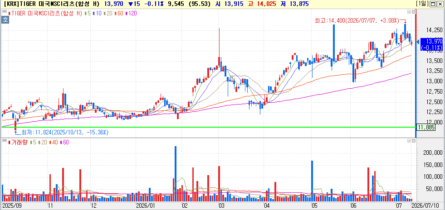The image size is (445, 210).
Task: Click the 최고:14,400 high annotation
Action: click(357, 20)
